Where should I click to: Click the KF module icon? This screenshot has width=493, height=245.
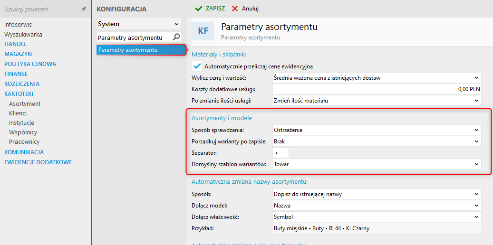(203, 31)
